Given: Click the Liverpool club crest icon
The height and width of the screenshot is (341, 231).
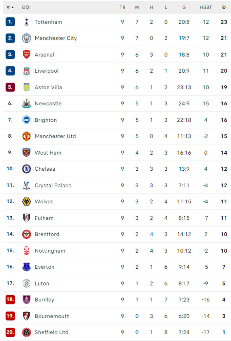Looking at the screenshot, I should coord(26,71).
